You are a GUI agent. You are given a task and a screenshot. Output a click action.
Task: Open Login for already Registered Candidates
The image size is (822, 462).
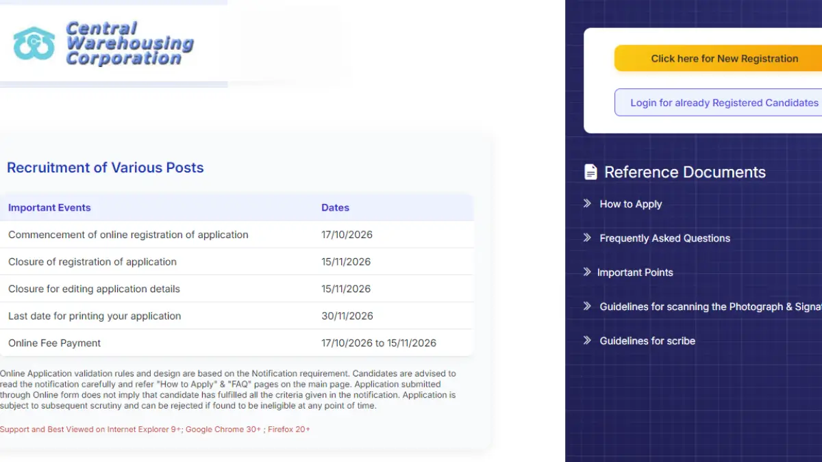(x=718, y=103)
